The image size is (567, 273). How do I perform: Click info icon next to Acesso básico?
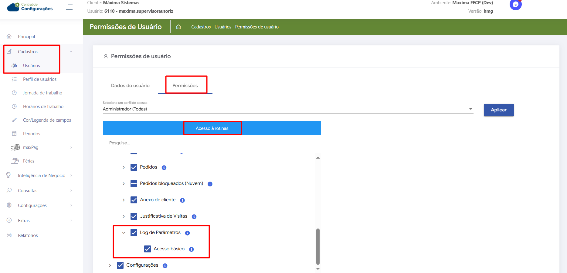click(192, 249)
